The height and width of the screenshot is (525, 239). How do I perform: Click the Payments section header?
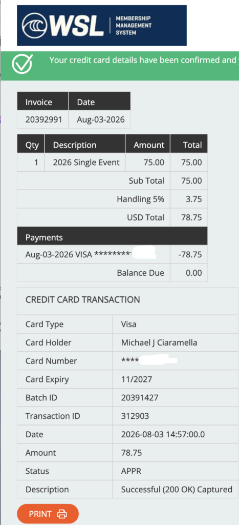(x=112, y=237)
